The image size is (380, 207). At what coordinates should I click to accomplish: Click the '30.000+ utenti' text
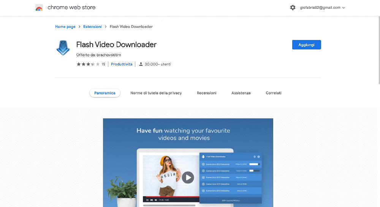click(x=158, y=64)
